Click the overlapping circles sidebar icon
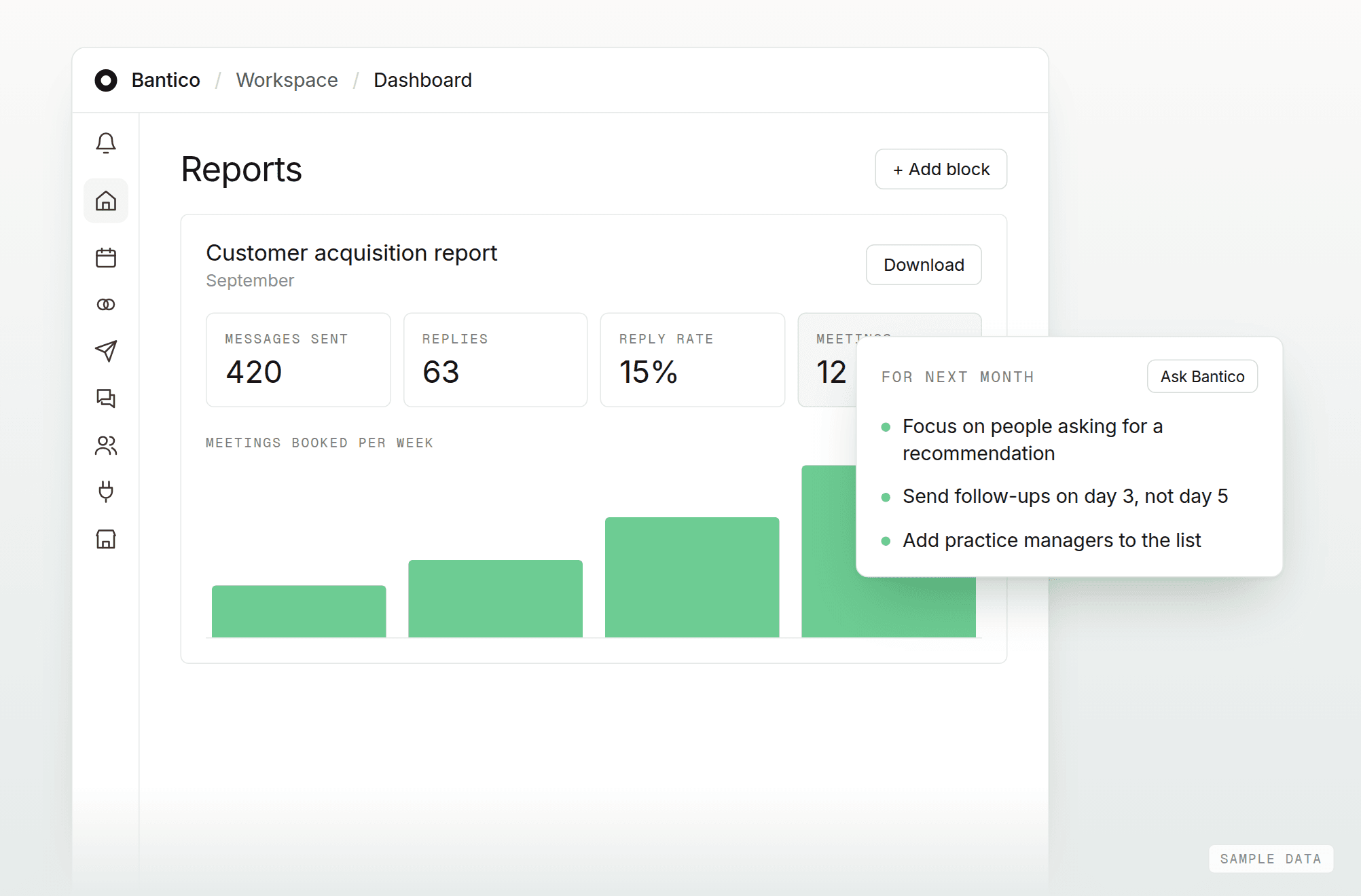Image resolution: width=1361 pixels, height=896 pixels. pos(106,304)
